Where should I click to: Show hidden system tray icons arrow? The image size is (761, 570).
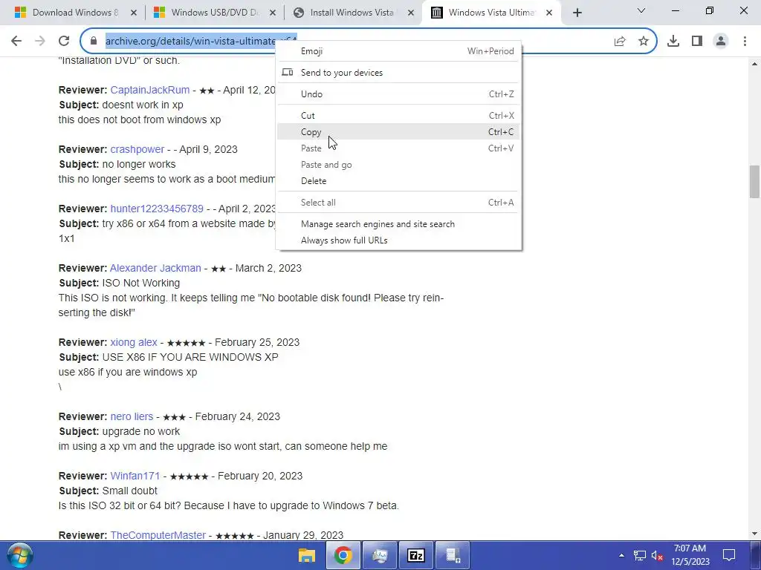click(621, 555)
